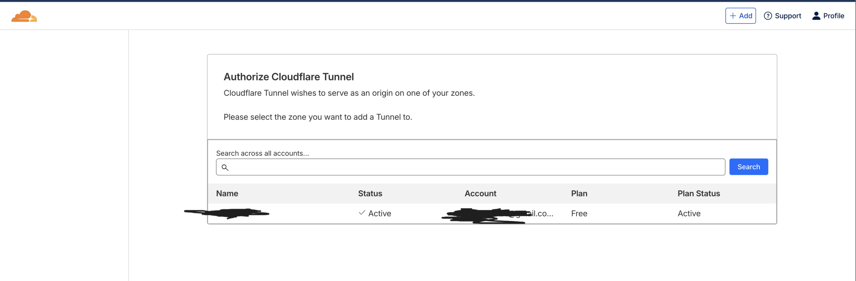Click the Authorize Cloudflare Tunnel heading
Screen dimensions: 856x281
289,77
